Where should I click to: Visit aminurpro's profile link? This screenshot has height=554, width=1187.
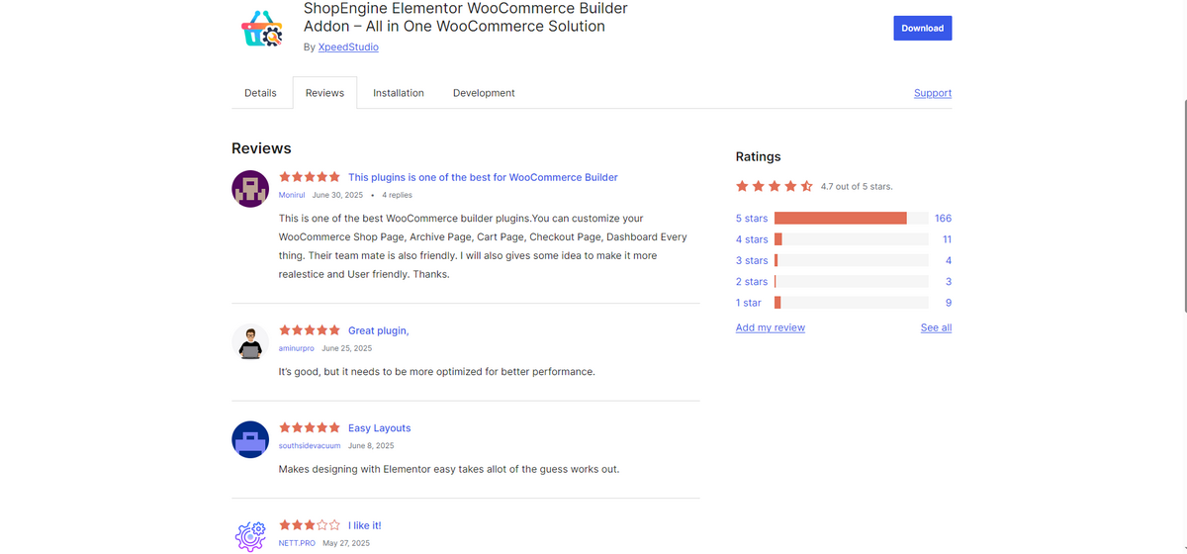[297, 348]
